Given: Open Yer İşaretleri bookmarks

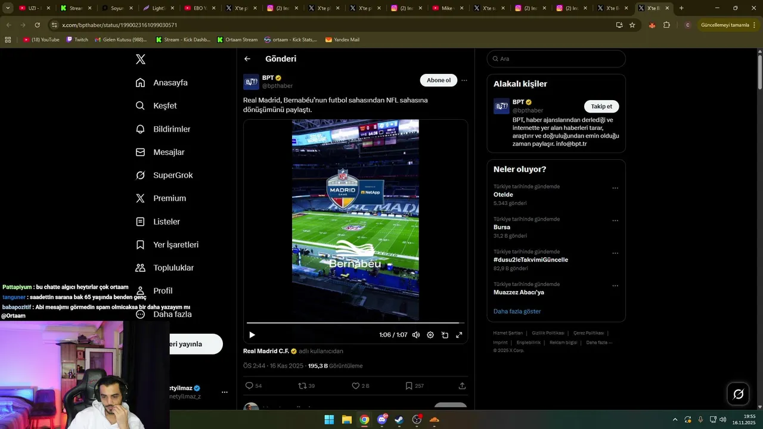Looking at the screenshot, I should tap(167, 245).
